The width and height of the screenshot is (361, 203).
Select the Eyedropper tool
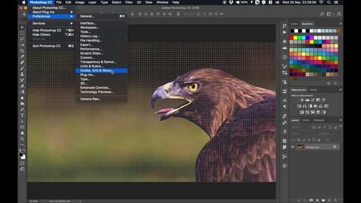(x=22, y=56)
